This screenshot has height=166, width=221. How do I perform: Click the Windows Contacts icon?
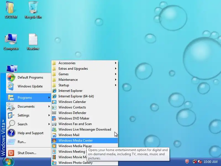(54, 107)
